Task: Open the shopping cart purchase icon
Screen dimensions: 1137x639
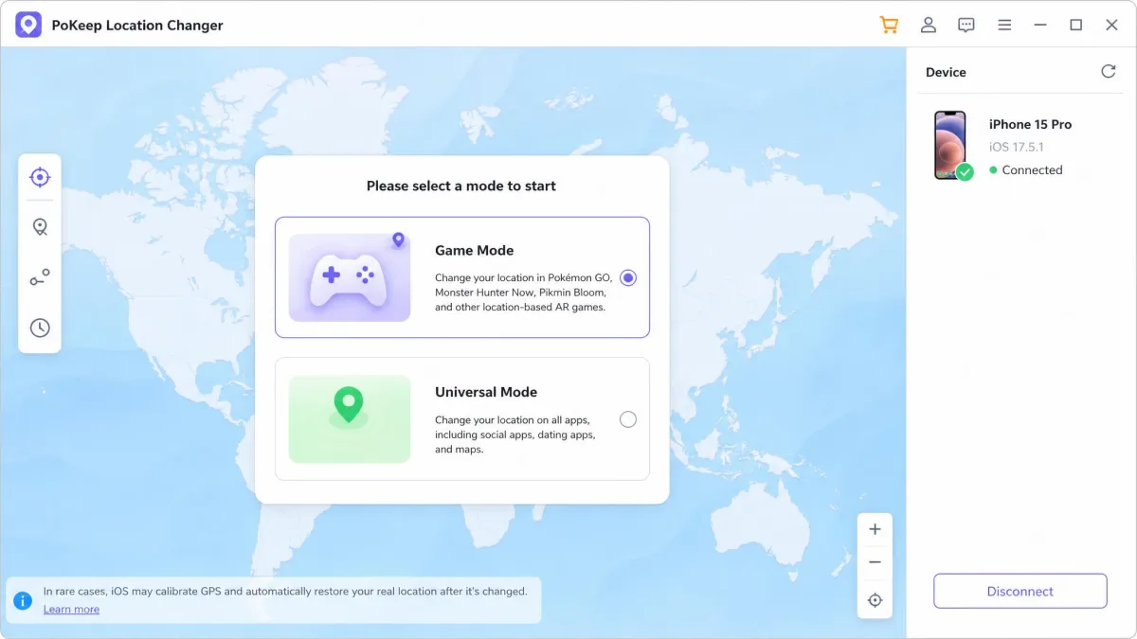Action: point(889,25)
